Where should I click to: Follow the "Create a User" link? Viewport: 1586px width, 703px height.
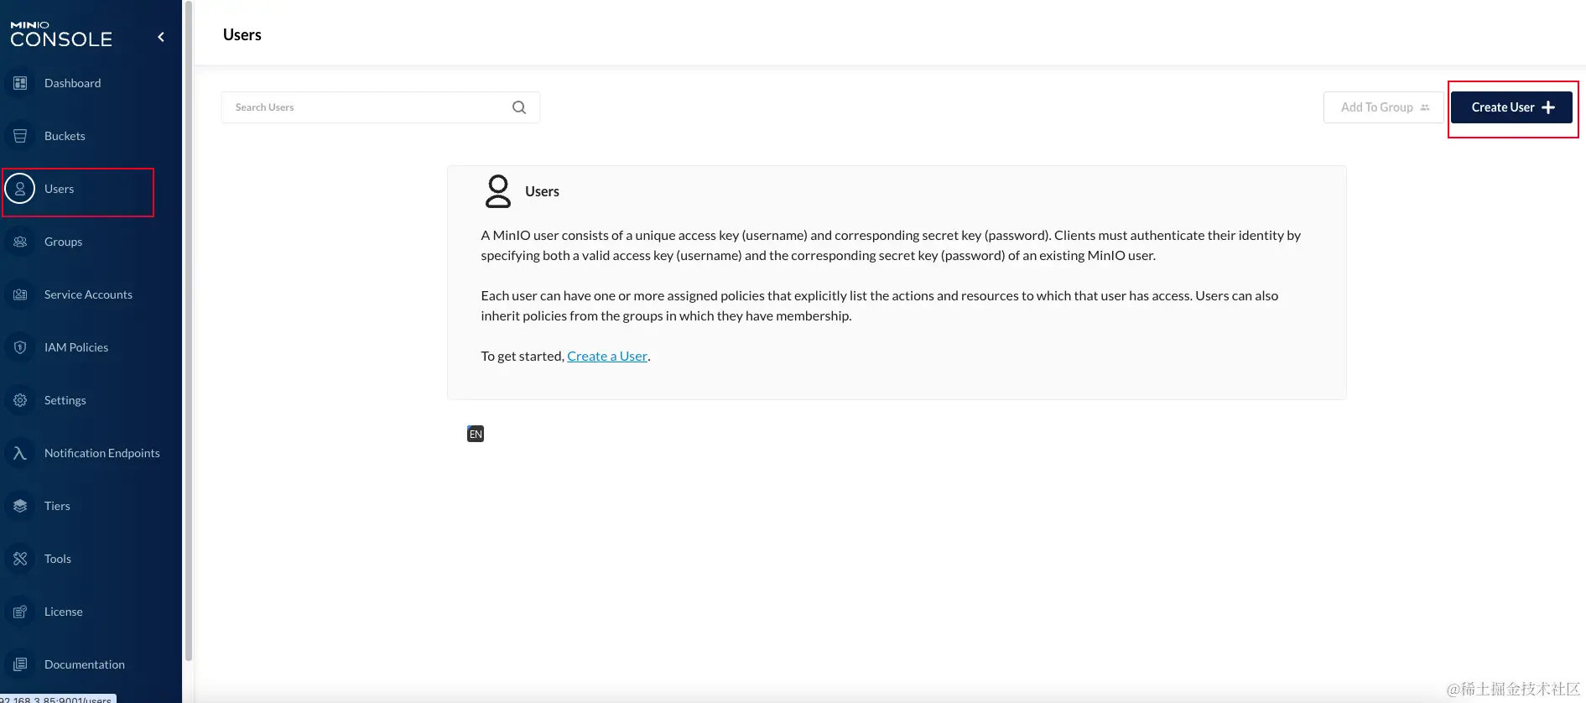[607, 357]
